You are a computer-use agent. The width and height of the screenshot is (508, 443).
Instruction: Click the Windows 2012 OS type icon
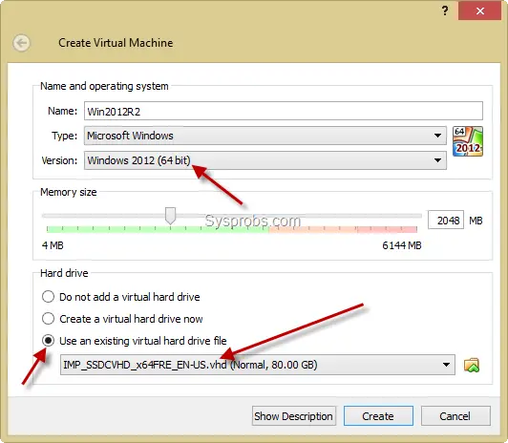(468, 141)
